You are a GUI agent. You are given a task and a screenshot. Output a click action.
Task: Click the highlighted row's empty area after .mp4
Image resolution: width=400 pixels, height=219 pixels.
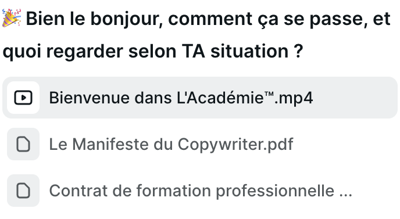(355, 98)
